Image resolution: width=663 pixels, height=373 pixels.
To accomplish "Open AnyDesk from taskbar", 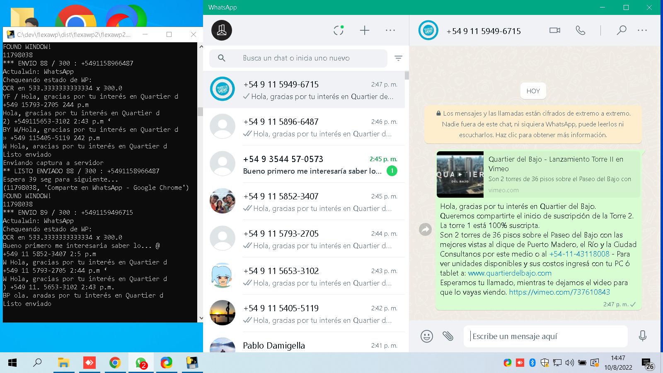I will [89, 363].
